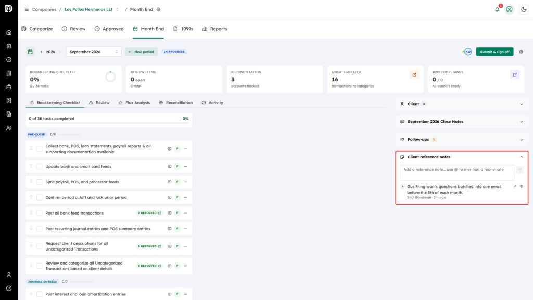The width and height of the screenshot is (533, 300).
Task: Check Collect bank, POS, loan statements task
Action: pos(40,149)
